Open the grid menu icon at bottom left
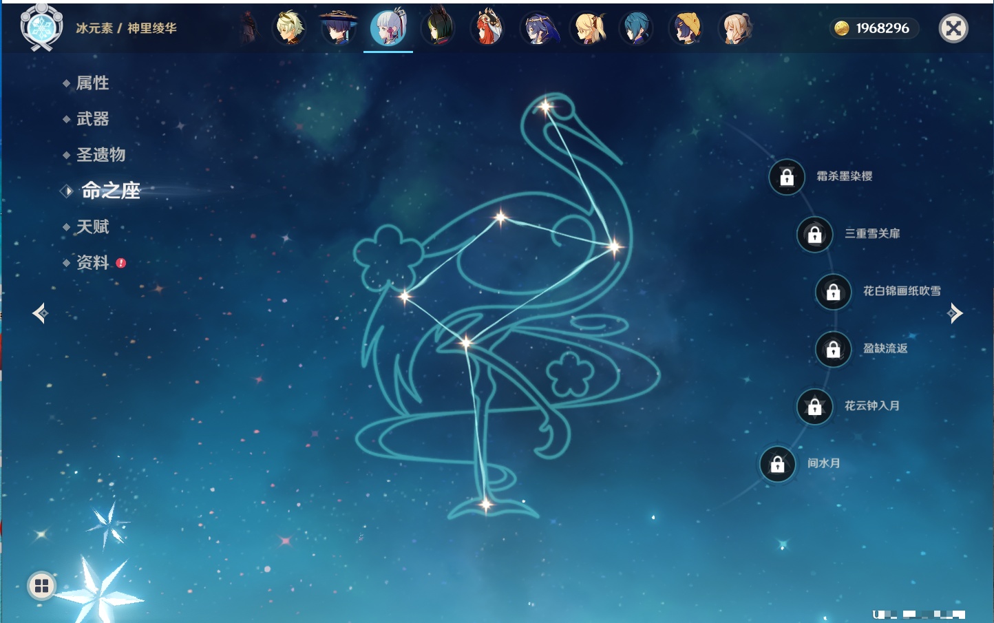 pos(41,586)
